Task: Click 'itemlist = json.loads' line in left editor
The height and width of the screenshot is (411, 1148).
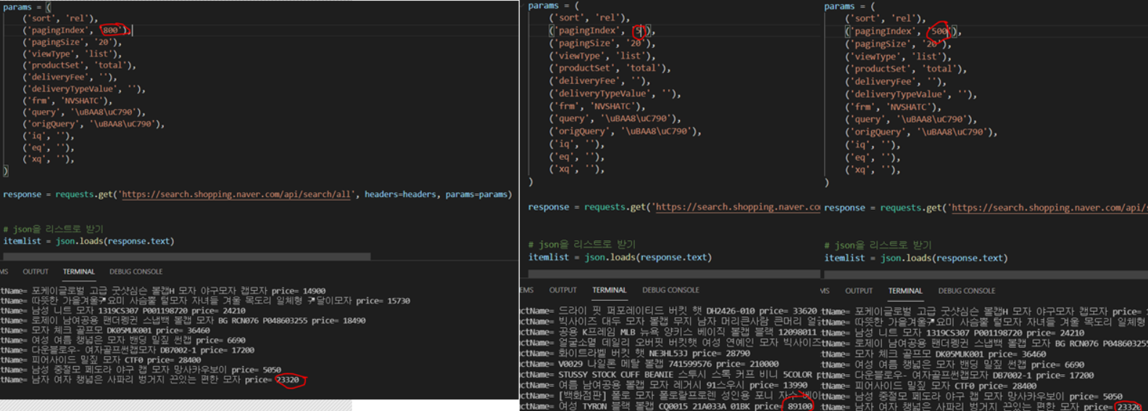Action: (88, 242)
